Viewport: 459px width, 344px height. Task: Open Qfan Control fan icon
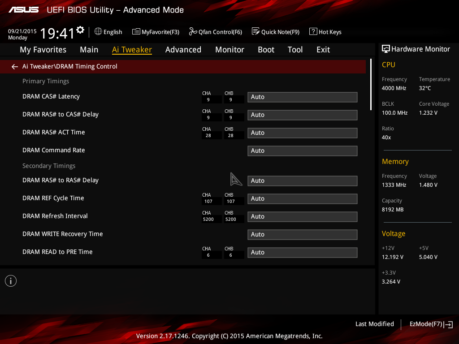193,31
